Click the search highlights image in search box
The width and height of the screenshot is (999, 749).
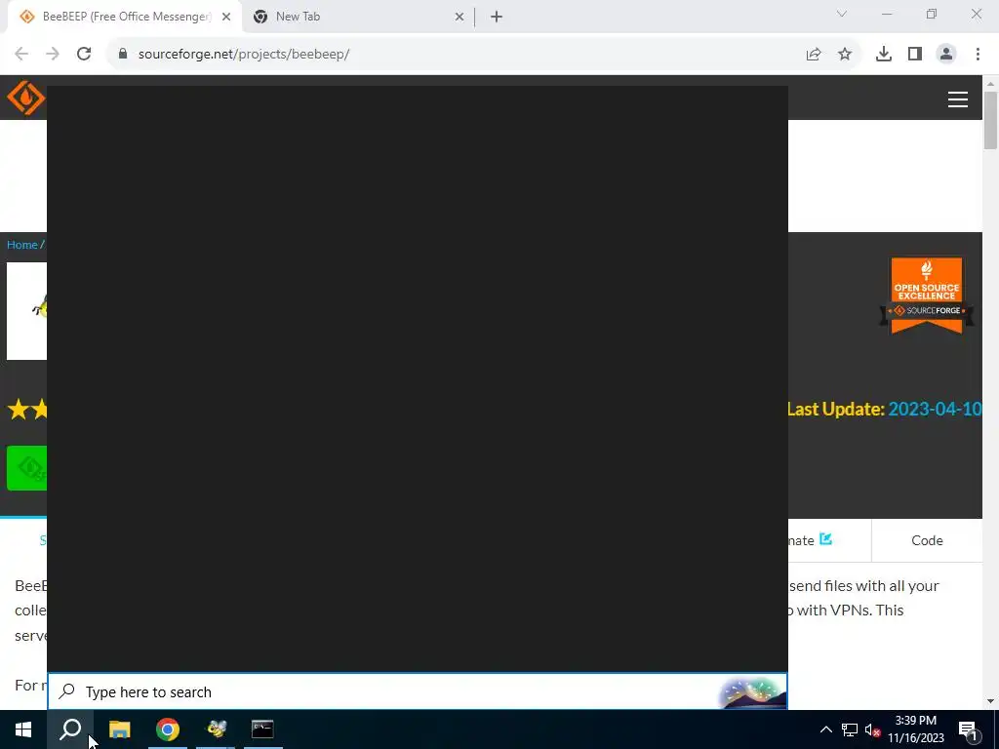[x=752, y=692]
